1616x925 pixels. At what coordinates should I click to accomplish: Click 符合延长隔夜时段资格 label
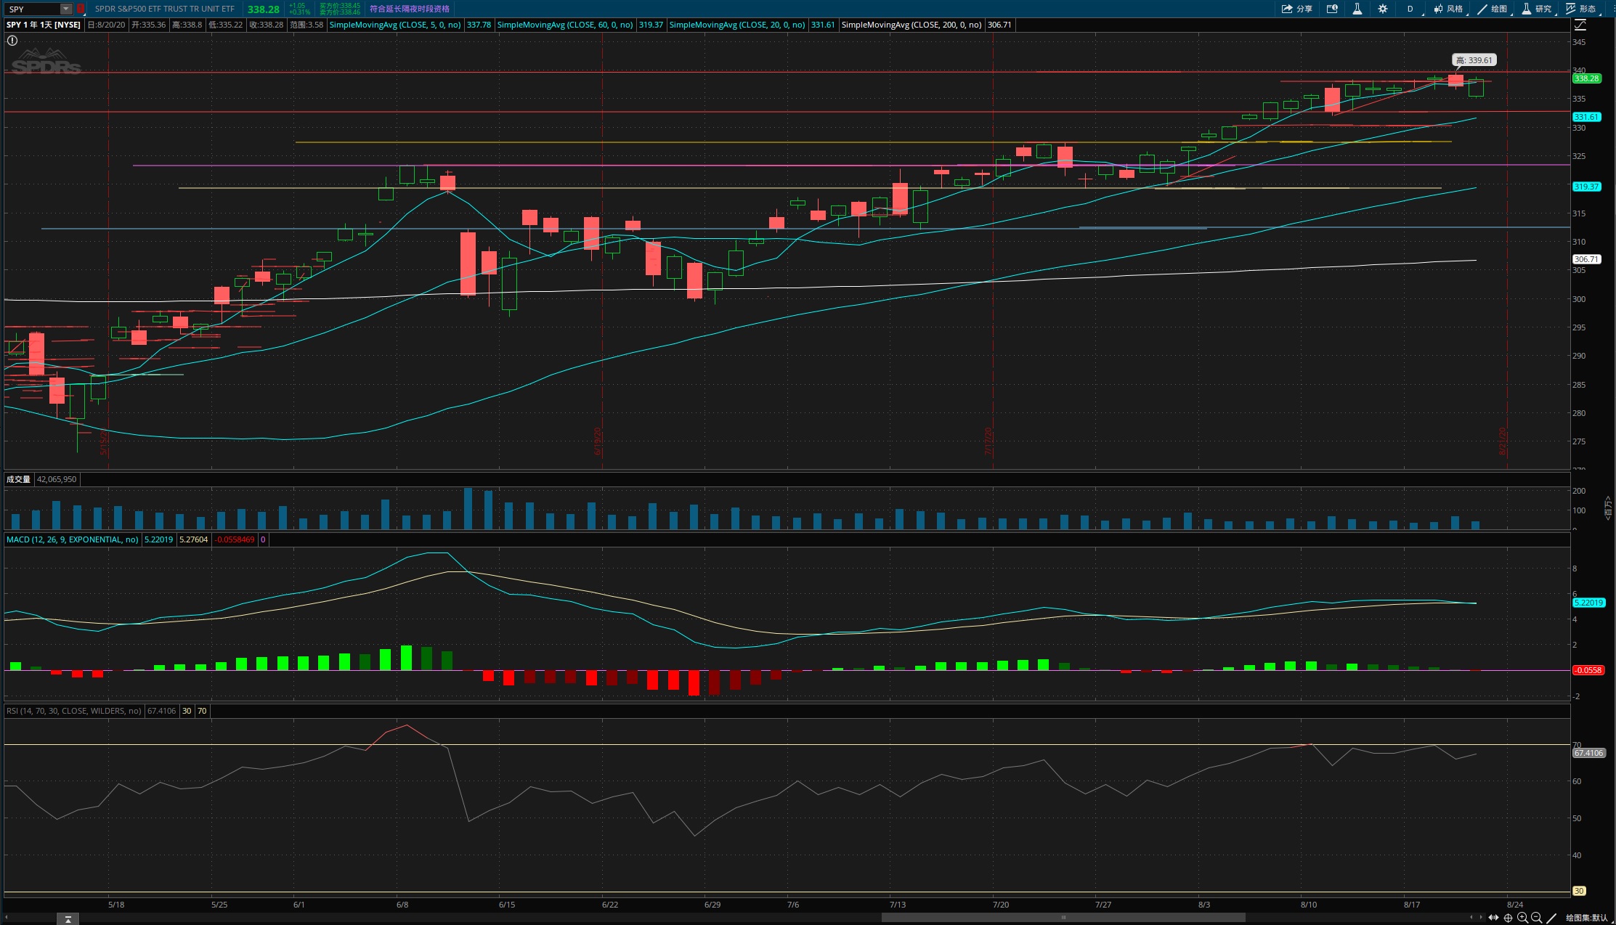coord(410,9)
